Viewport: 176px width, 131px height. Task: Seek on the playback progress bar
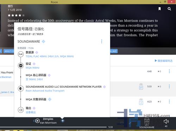[53, 127]
